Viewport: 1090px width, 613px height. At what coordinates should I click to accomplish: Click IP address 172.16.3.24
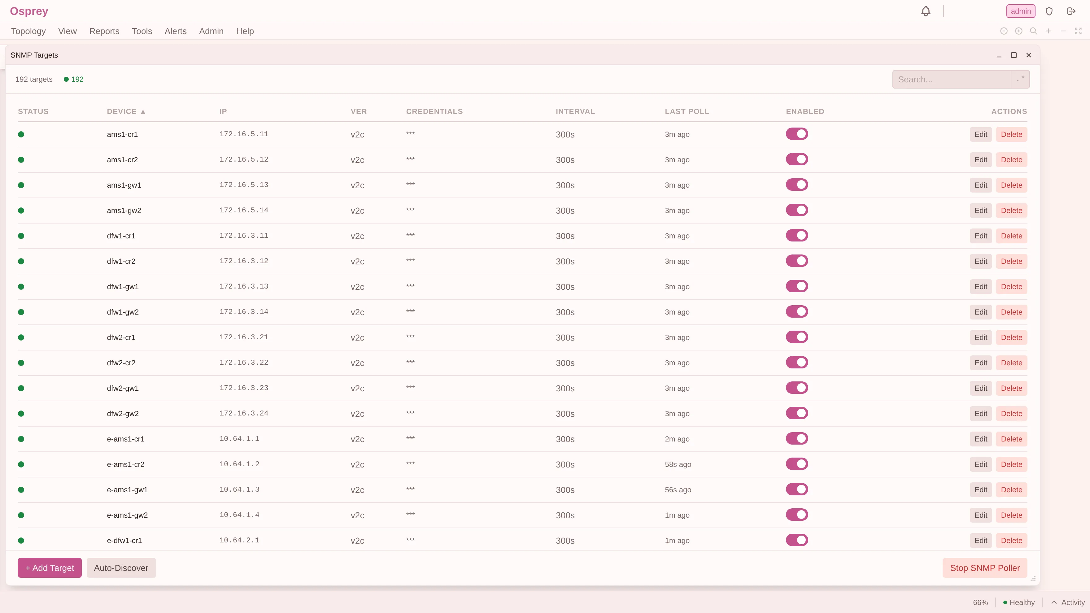[x=244, y=413]
